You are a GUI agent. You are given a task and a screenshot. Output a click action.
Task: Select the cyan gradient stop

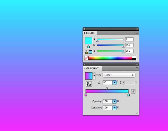(x=128, y=95)
